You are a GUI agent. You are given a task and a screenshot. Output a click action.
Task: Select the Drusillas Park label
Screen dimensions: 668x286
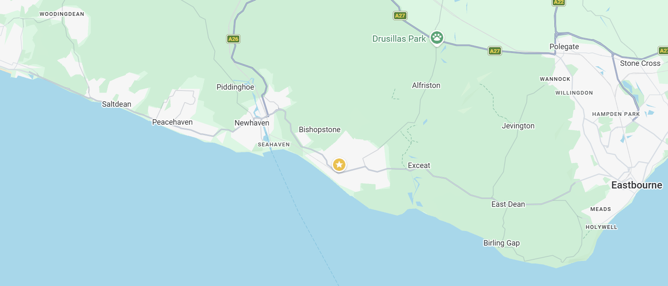(399, 39)
